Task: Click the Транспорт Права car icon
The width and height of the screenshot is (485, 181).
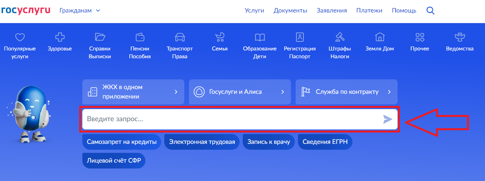Action: pos(180,38)
